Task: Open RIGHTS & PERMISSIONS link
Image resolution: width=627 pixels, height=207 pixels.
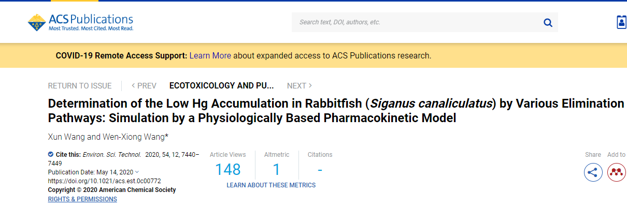Action: (82, 199)
